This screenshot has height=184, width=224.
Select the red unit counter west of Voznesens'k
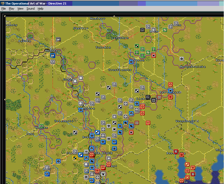coord(148,123)
